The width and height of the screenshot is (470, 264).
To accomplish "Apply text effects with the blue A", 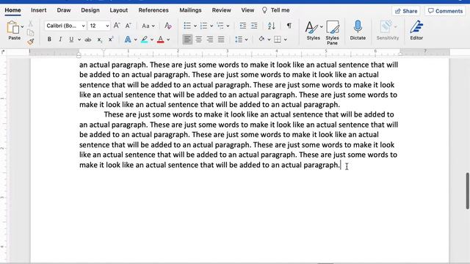I will click(128, 39).
